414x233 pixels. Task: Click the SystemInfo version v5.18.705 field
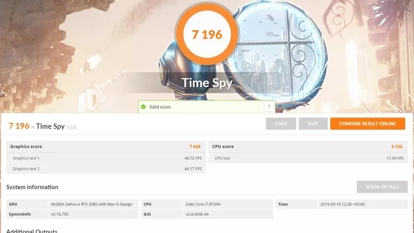coord(93,214)
